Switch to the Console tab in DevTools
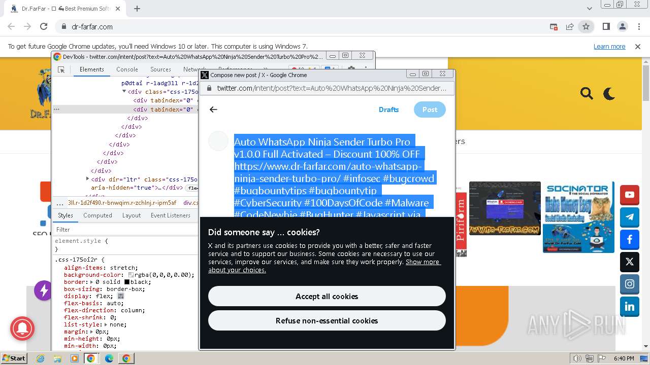 click(x=127, y=69)
